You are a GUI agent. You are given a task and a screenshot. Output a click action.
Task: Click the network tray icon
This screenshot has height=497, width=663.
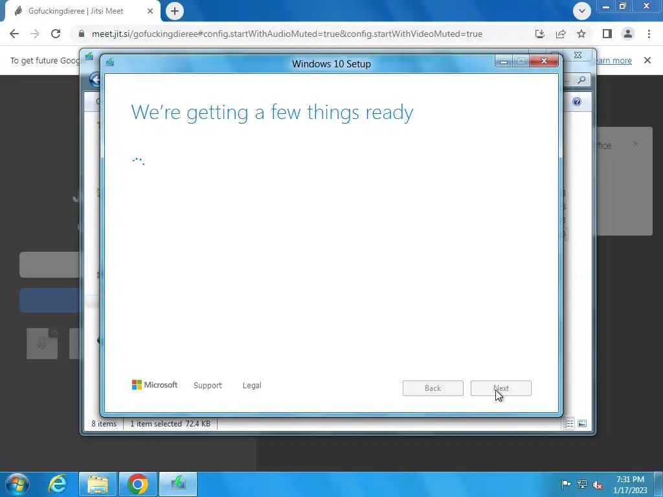pos(582,484)
